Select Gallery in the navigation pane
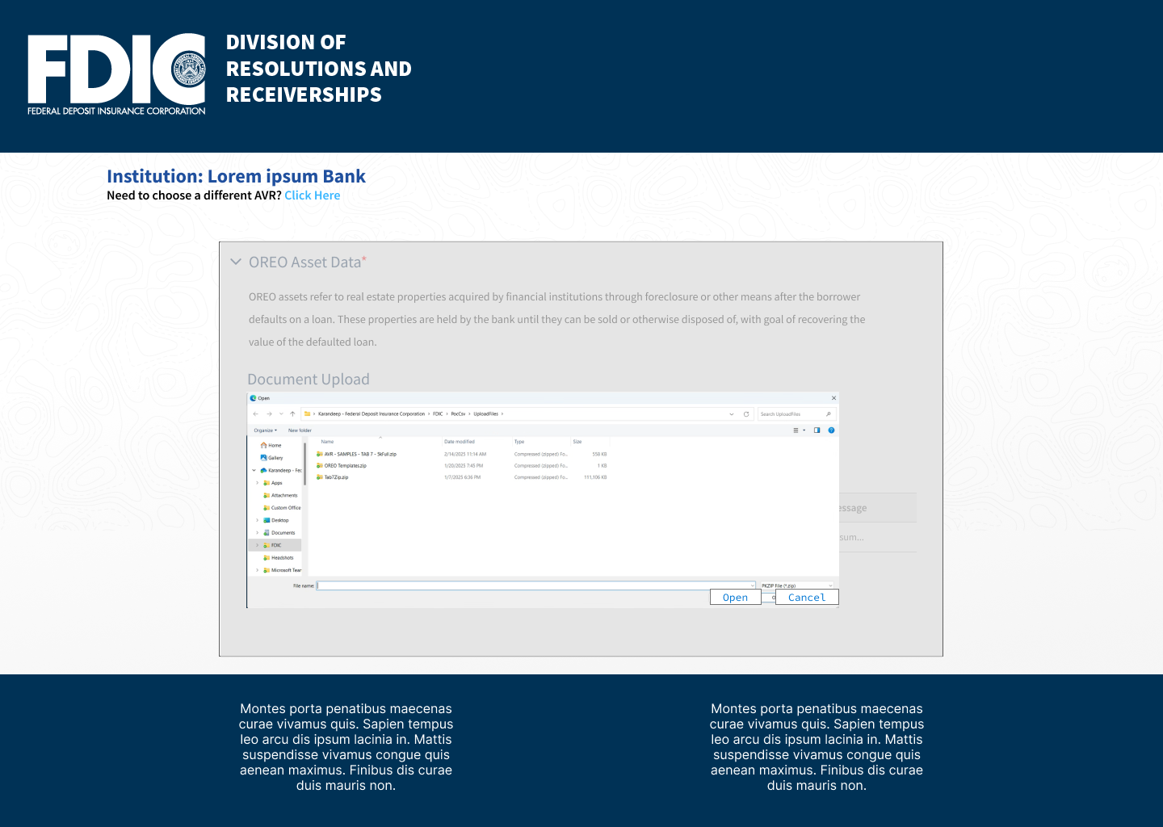 pyautogui.click(x=271, y=458)
